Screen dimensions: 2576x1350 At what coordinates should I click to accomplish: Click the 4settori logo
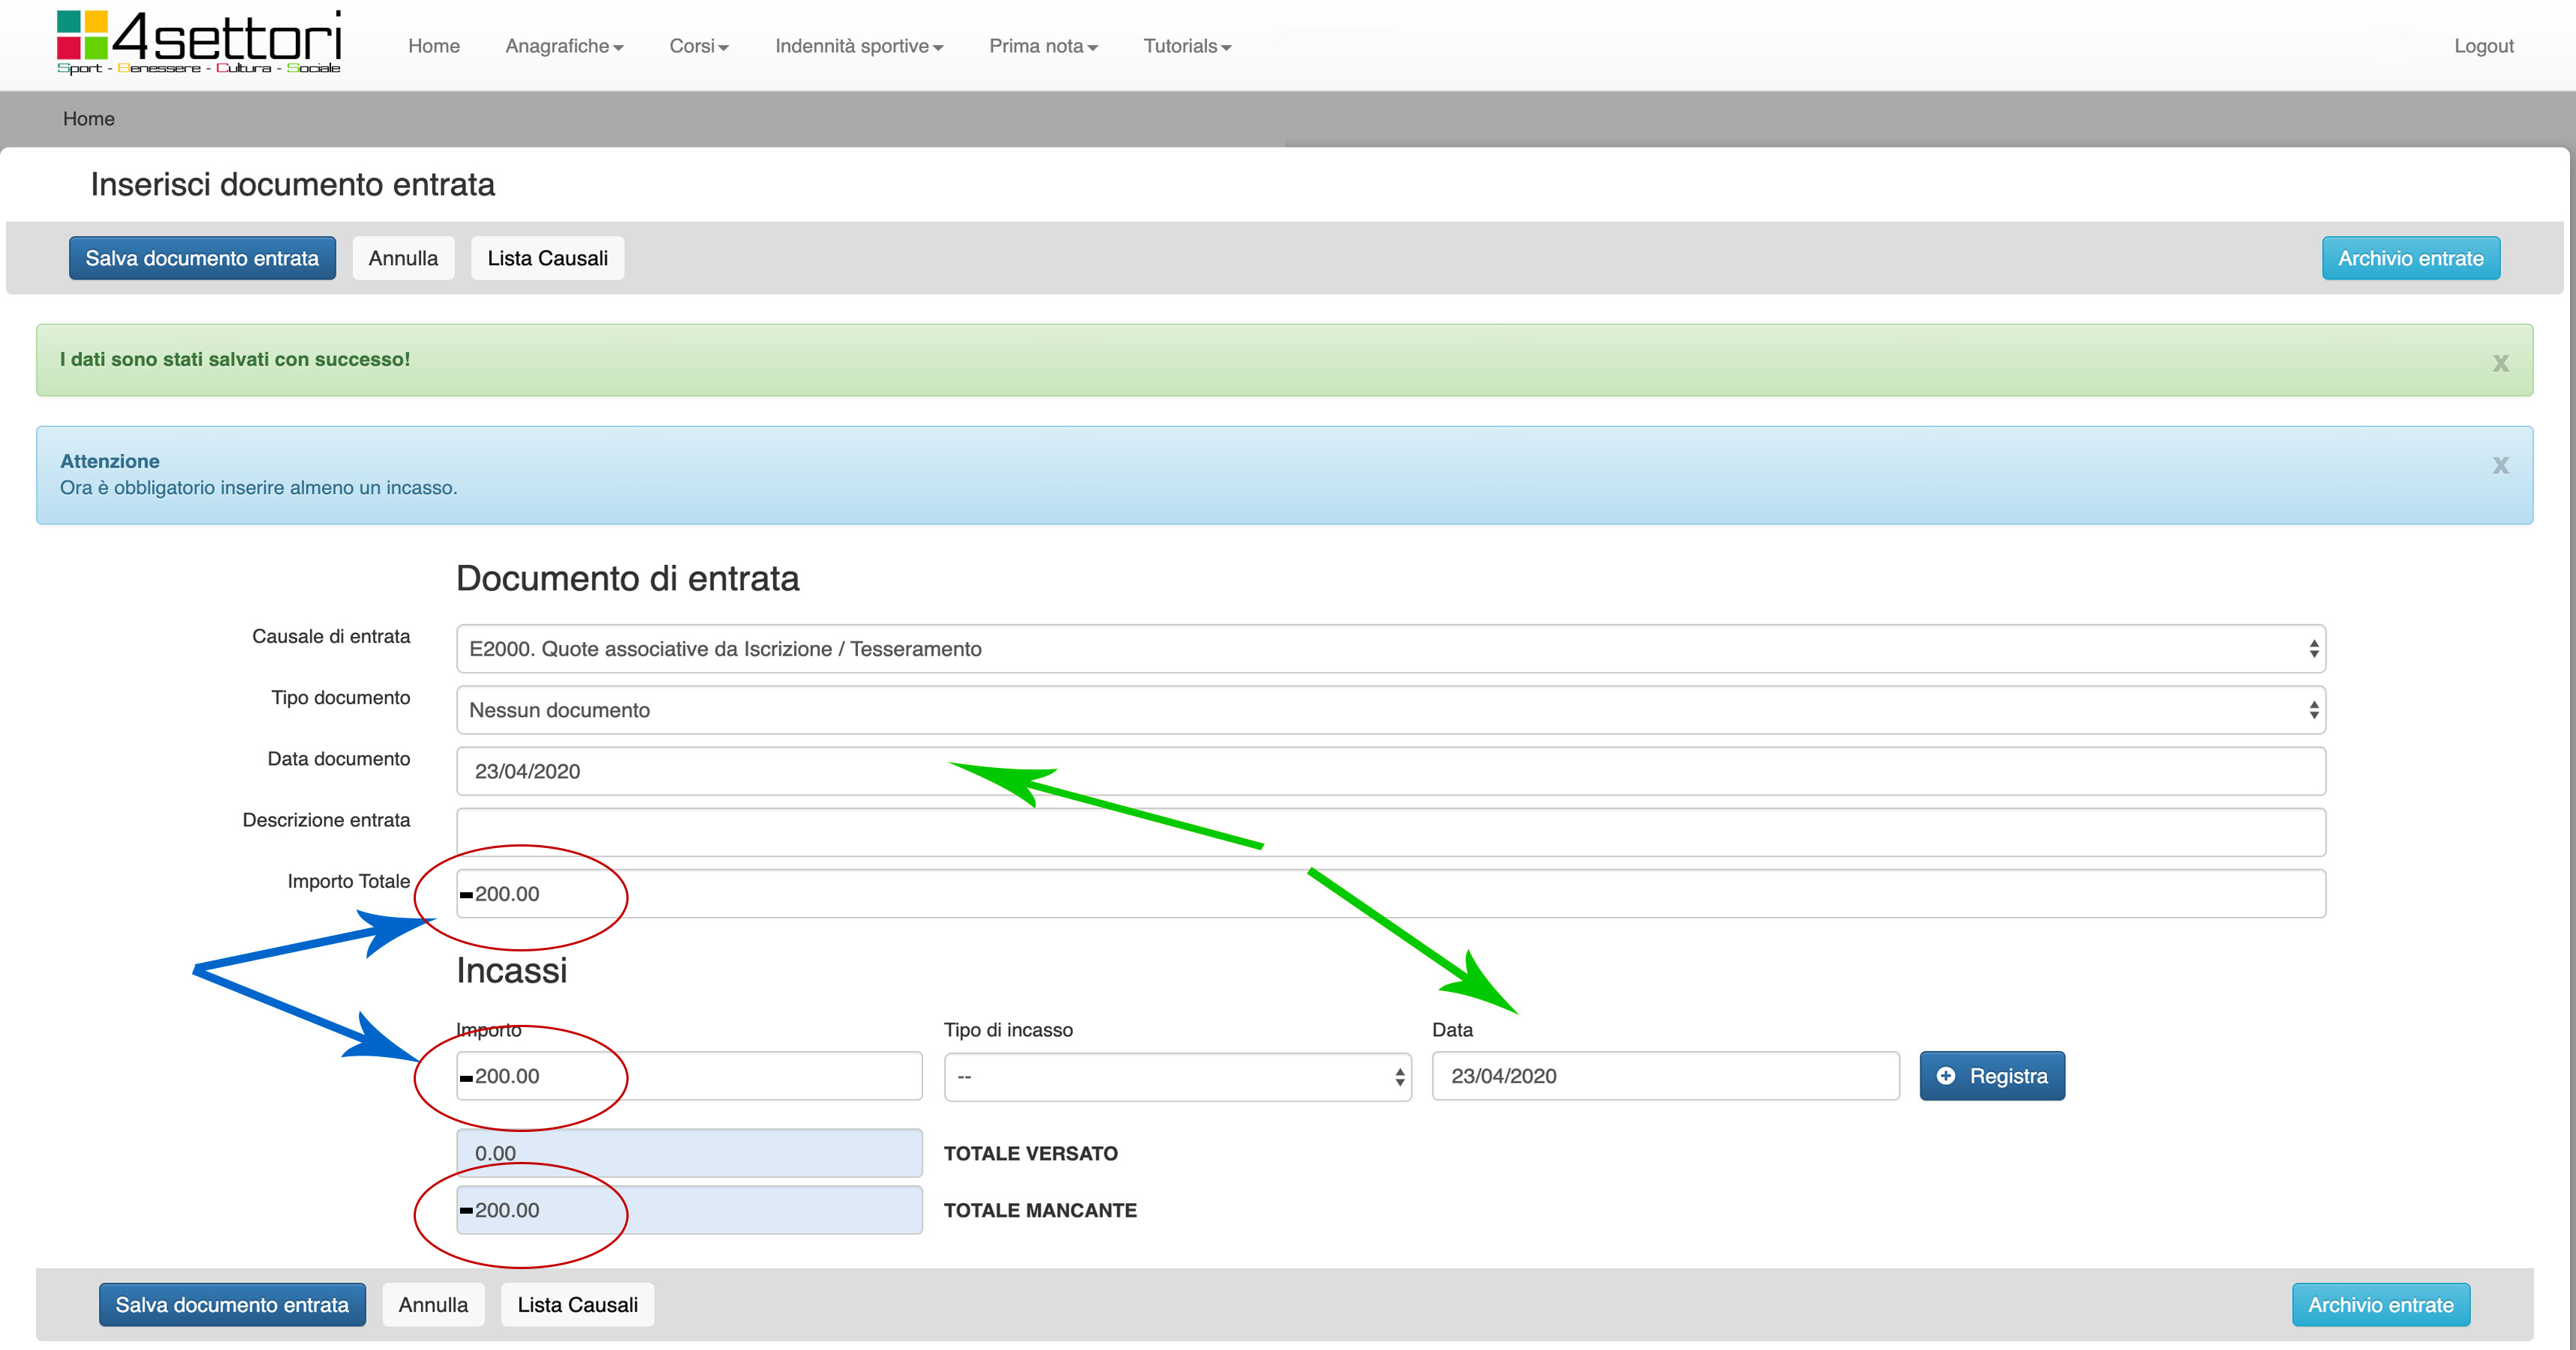click(199, 43)
